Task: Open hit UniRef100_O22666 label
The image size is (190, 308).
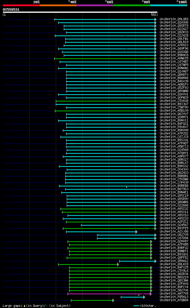Action: tap(174, 205)
